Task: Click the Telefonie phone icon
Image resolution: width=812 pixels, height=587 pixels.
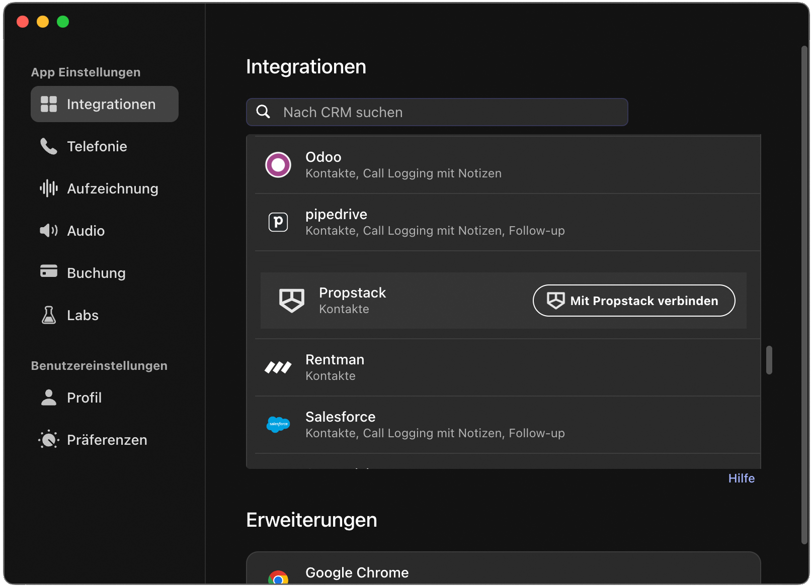Action: click(49, 146)
